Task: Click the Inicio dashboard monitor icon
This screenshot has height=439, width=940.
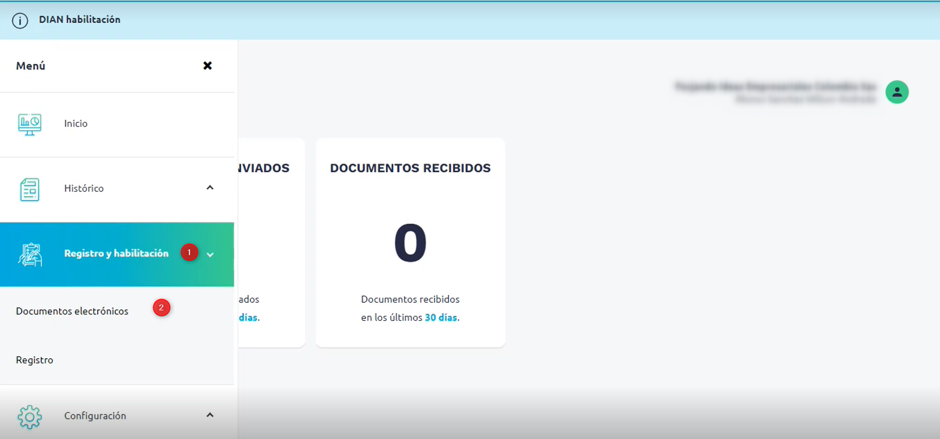Action: [x=30, y=124]
